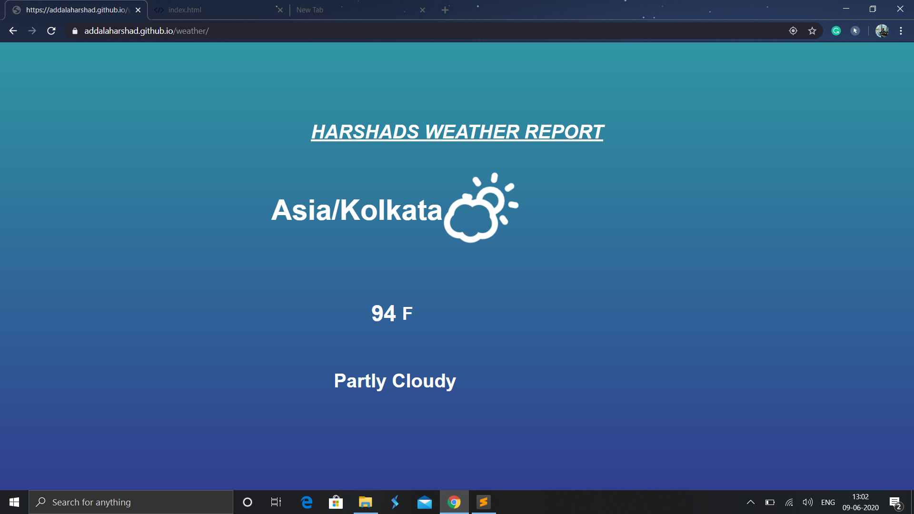
Task: Open the Grammarly extension icon
Action: [x=836, y=31]
